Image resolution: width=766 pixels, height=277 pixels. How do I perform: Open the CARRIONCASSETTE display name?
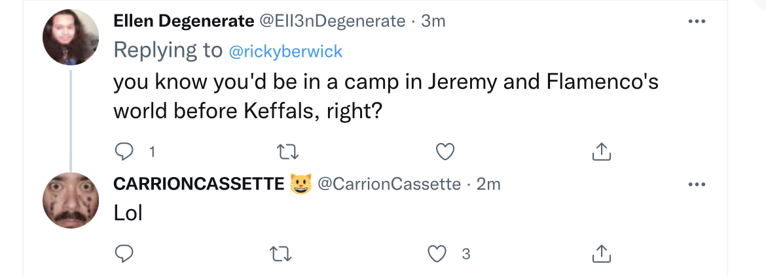pos(199,184)
